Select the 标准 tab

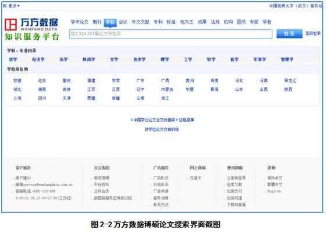(x=171, y=22)
